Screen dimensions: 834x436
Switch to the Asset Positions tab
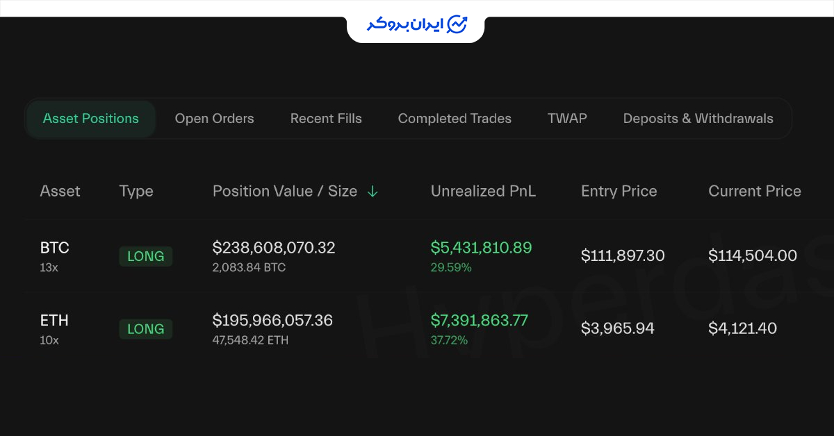tap(91, 119)
